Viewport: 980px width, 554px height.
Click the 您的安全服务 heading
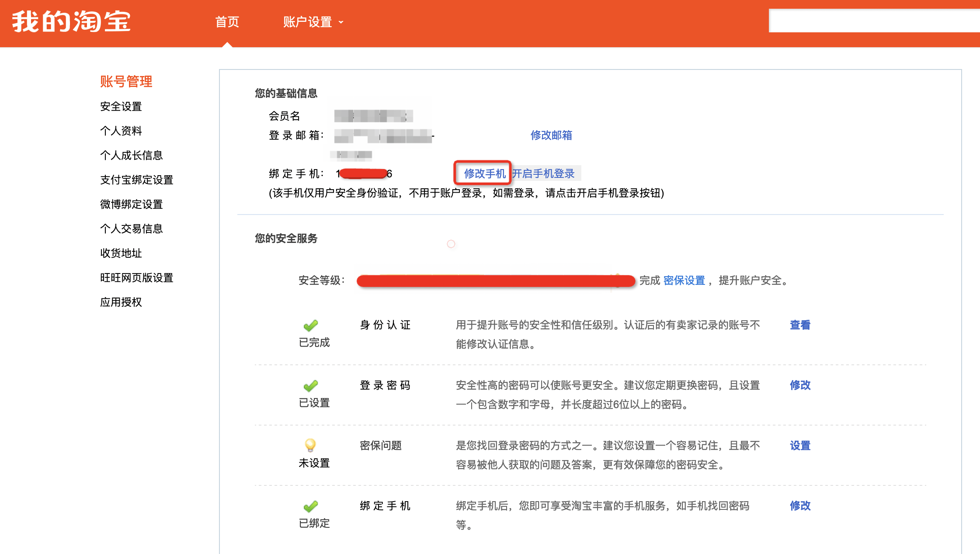[286, 238]
